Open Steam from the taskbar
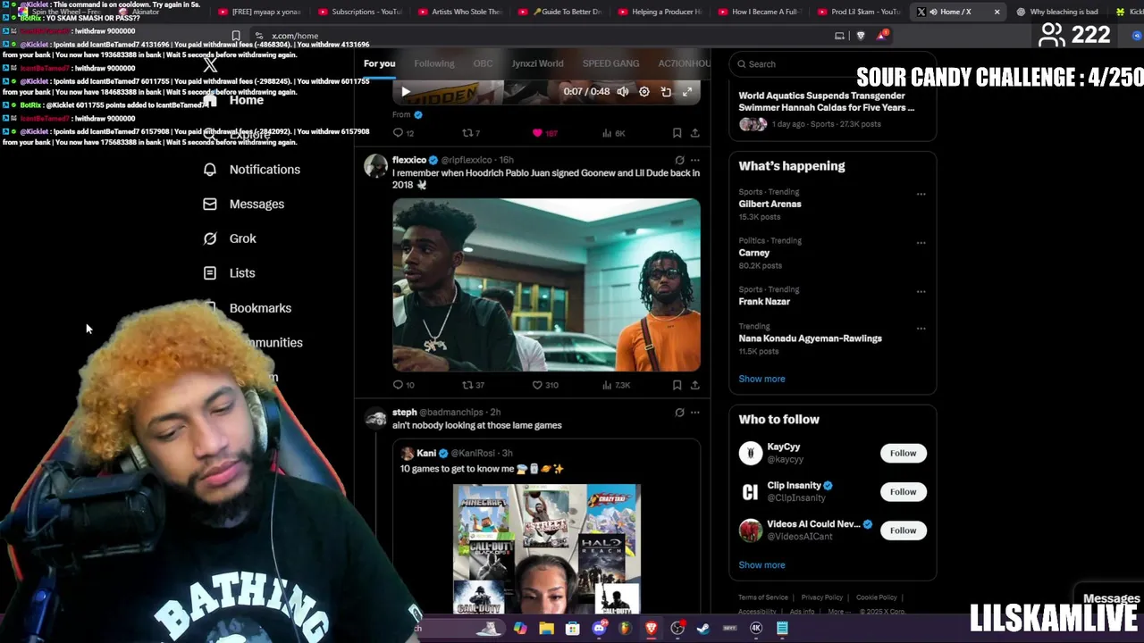This screenshot has height=643, width=1144. pyautogui.click(x=703, y=629)
